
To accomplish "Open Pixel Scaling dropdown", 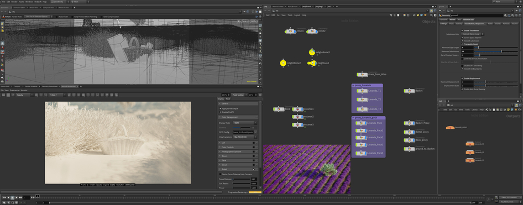I will (x=239, y=95).
